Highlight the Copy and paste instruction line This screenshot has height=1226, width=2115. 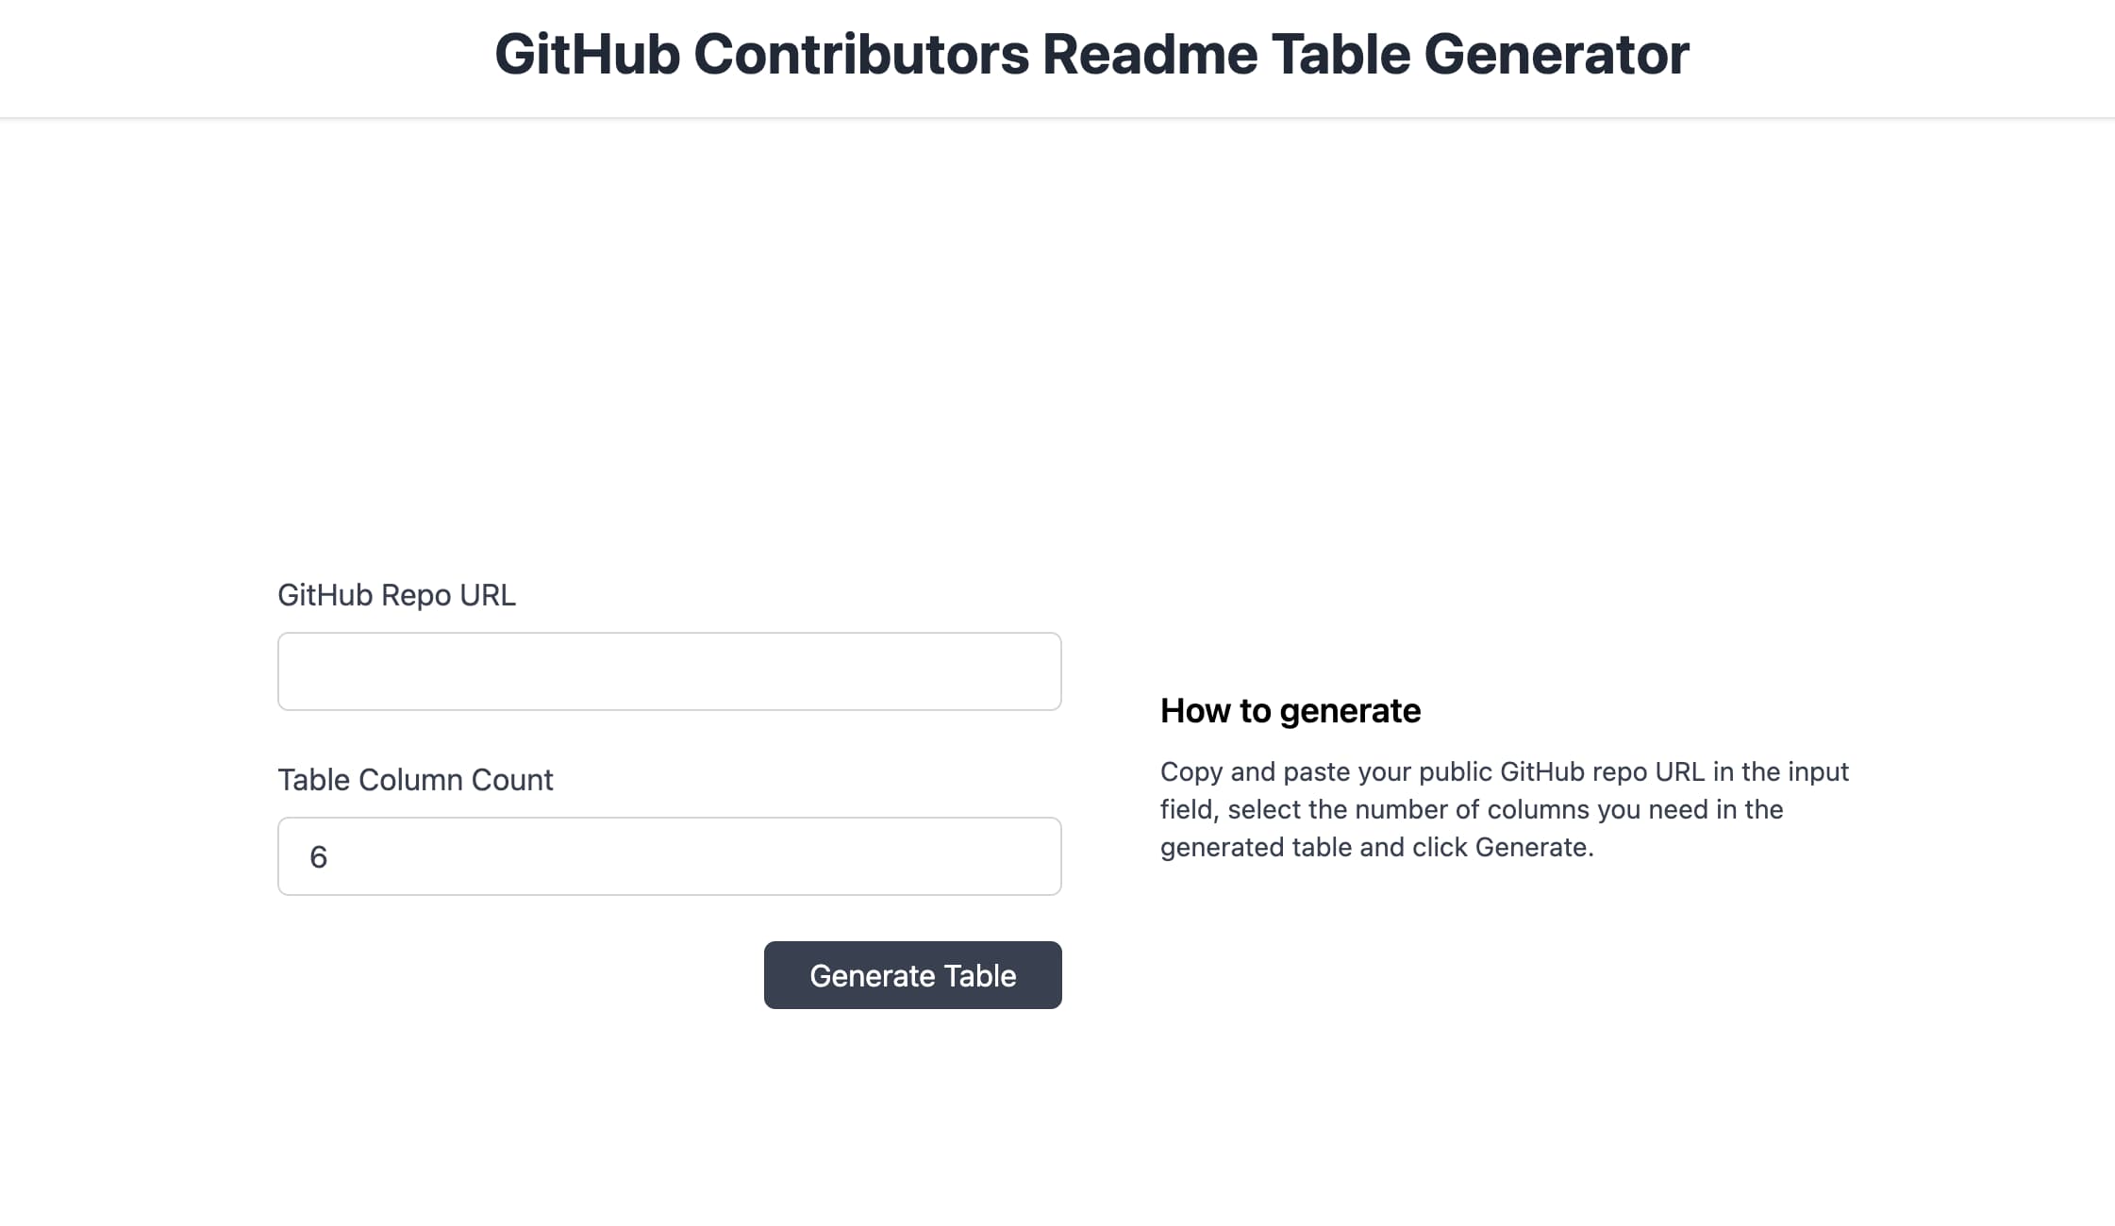pos(1504,771)
